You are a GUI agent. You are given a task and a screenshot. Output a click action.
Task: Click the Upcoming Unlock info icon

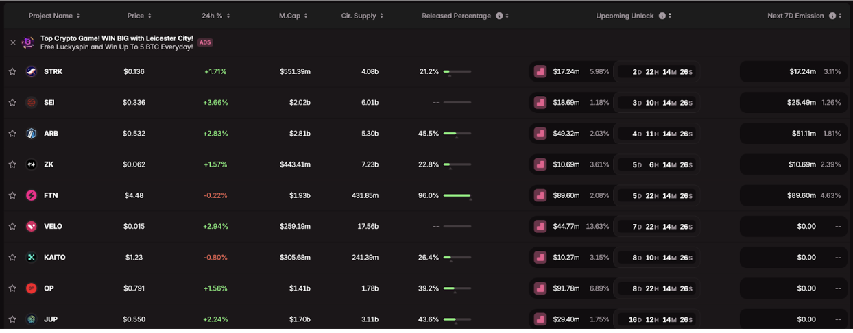tap(662, 16)
